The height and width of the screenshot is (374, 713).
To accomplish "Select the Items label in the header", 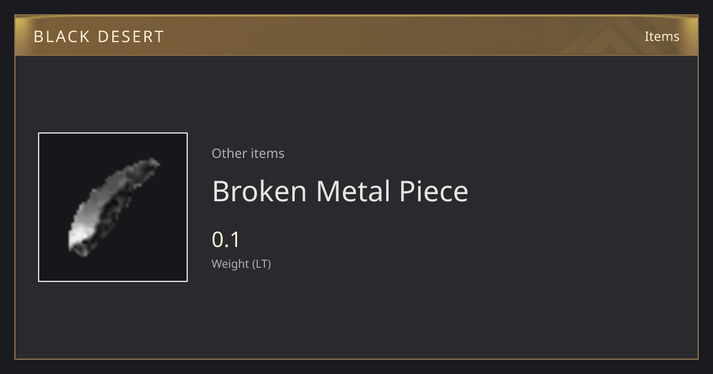I will (662, 36).
